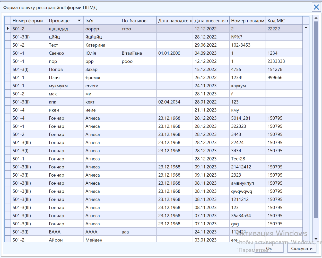The width and height of the screenshot is (322, 258).
Task: Select the date cell 29.06.2022
Action: 211,45
